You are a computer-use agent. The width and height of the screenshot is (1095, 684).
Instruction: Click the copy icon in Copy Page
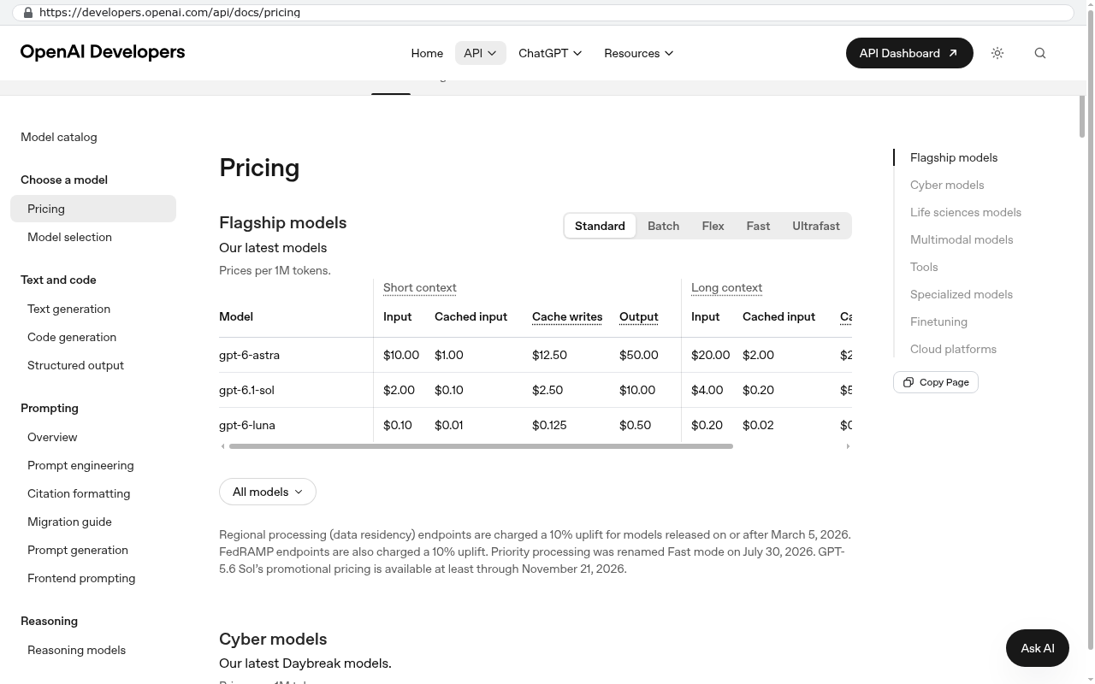tap(909, 382)
